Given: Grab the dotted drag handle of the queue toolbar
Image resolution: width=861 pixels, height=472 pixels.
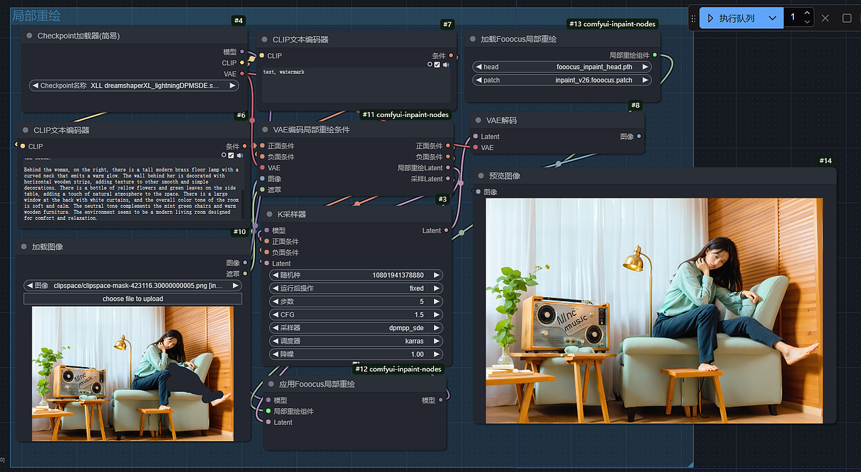Looking at the screenshot, I should (x=694, y=18).
